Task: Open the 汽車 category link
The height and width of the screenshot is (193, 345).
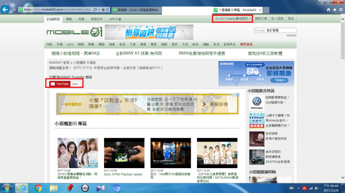Action: point(133,44)
